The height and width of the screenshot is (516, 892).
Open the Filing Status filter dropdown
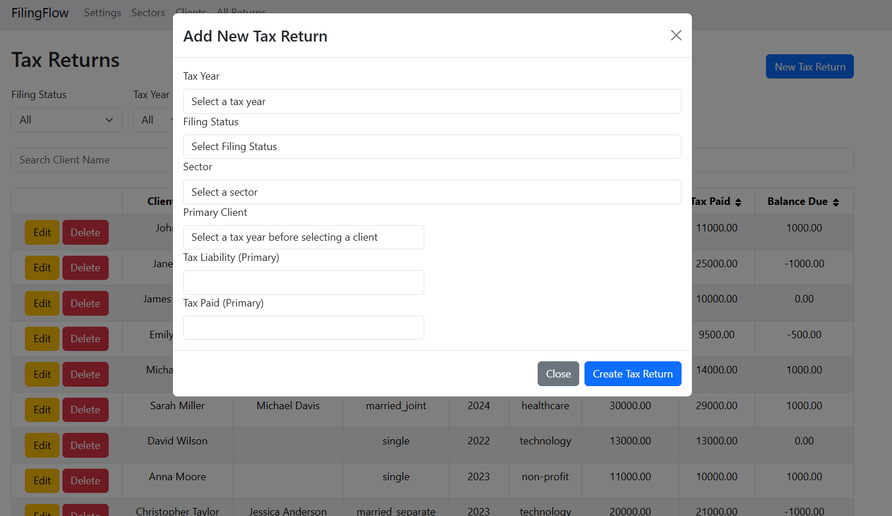coord(66,120)
